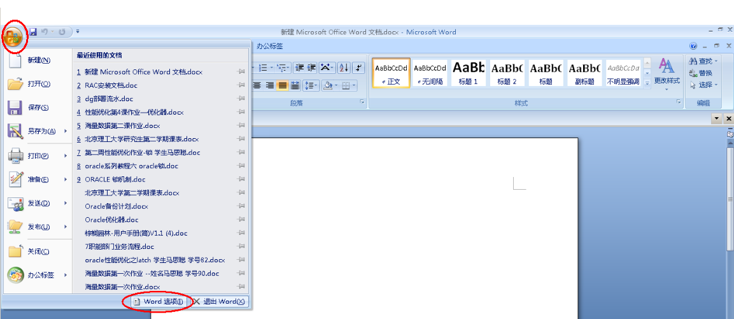Open Customize Quick Access Toolbar dropdown
The image size is (734, 319).
78,32
